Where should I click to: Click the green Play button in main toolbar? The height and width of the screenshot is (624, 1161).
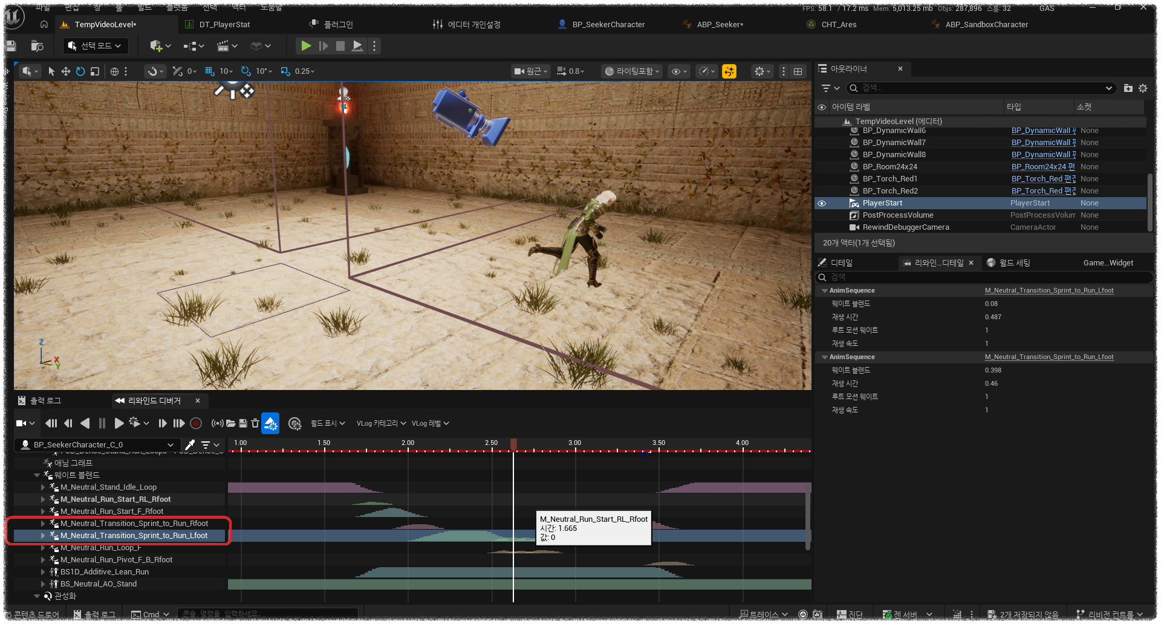coord(306,46)
